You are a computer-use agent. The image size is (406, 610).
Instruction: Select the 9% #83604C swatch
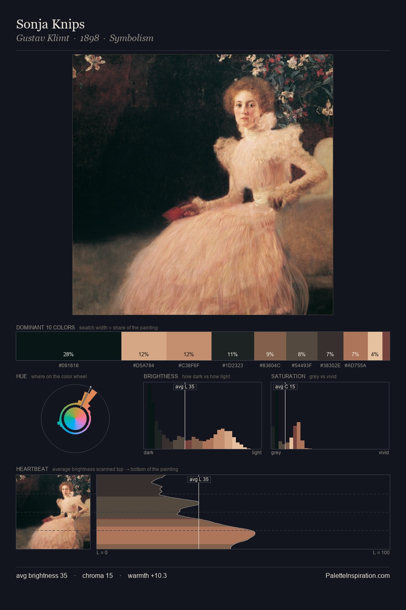pyautogui.click(x=270, y=346)
